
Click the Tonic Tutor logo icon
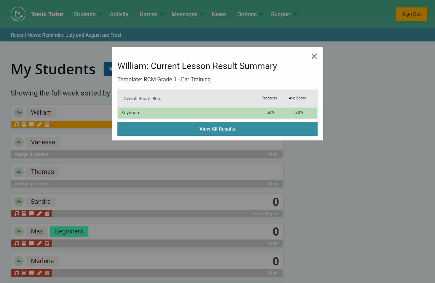click(18, 14)
